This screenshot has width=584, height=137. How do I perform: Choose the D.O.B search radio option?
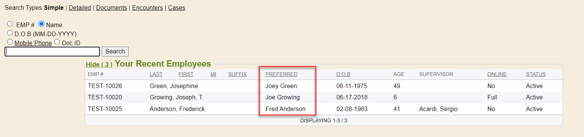coord(10,33)
